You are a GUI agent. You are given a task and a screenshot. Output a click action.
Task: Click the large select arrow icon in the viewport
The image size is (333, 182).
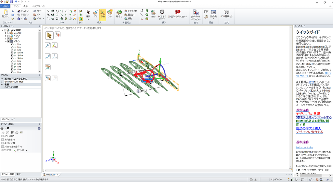tap(49, 35)
